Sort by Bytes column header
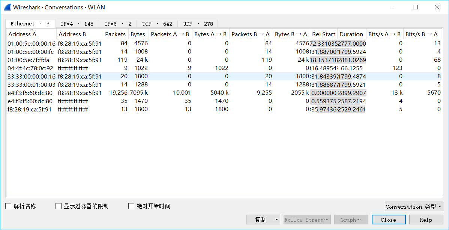The width and height of the screenshot is (449, 230). (138, 34)
